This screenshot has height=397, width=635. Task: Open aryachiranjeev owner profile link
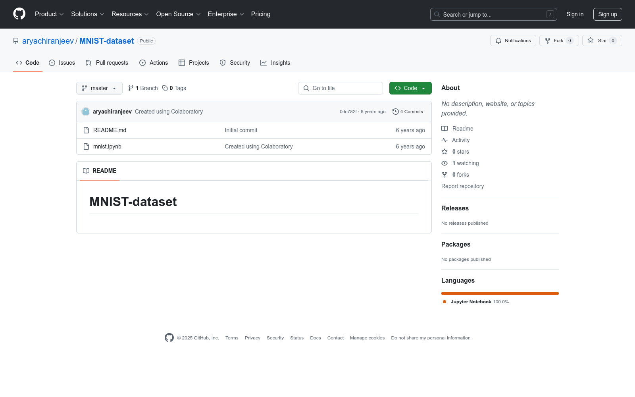(x=48, y=41)
